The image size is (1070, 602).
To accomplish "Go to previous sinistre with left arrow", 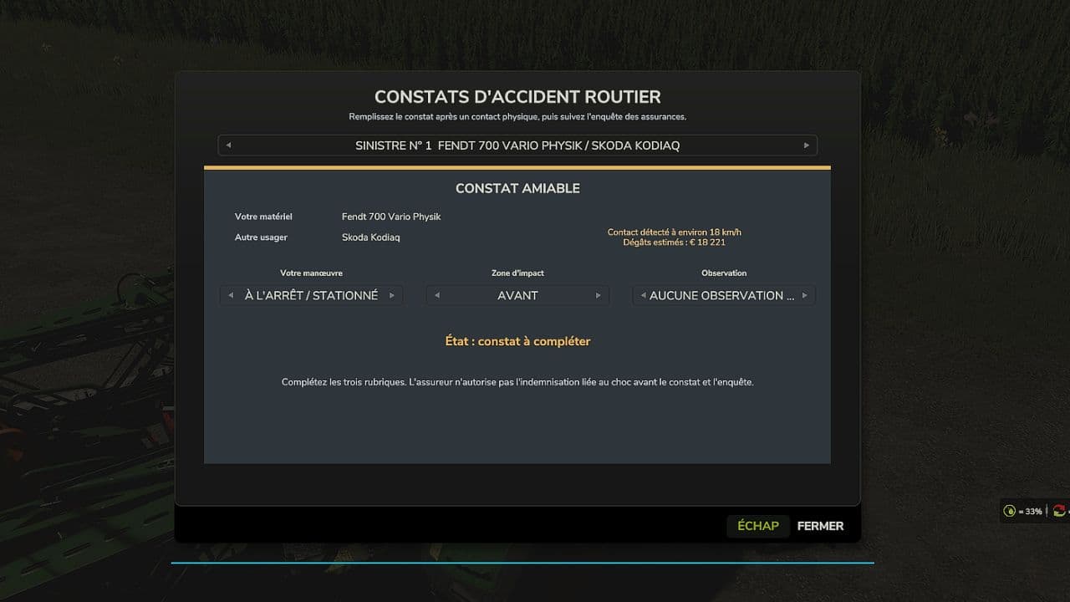I will click(228, 145).
